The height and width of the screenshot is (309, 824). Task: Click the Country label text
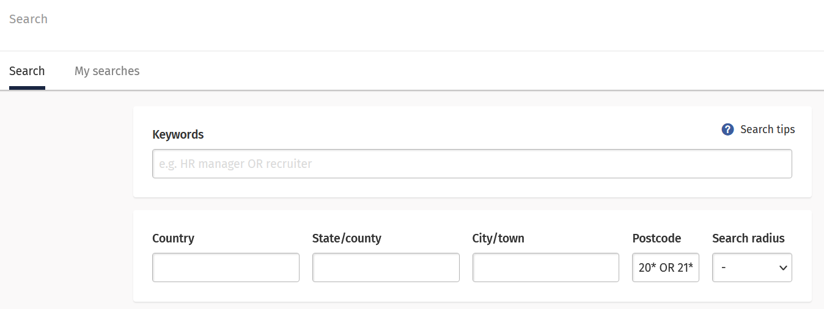173,238
